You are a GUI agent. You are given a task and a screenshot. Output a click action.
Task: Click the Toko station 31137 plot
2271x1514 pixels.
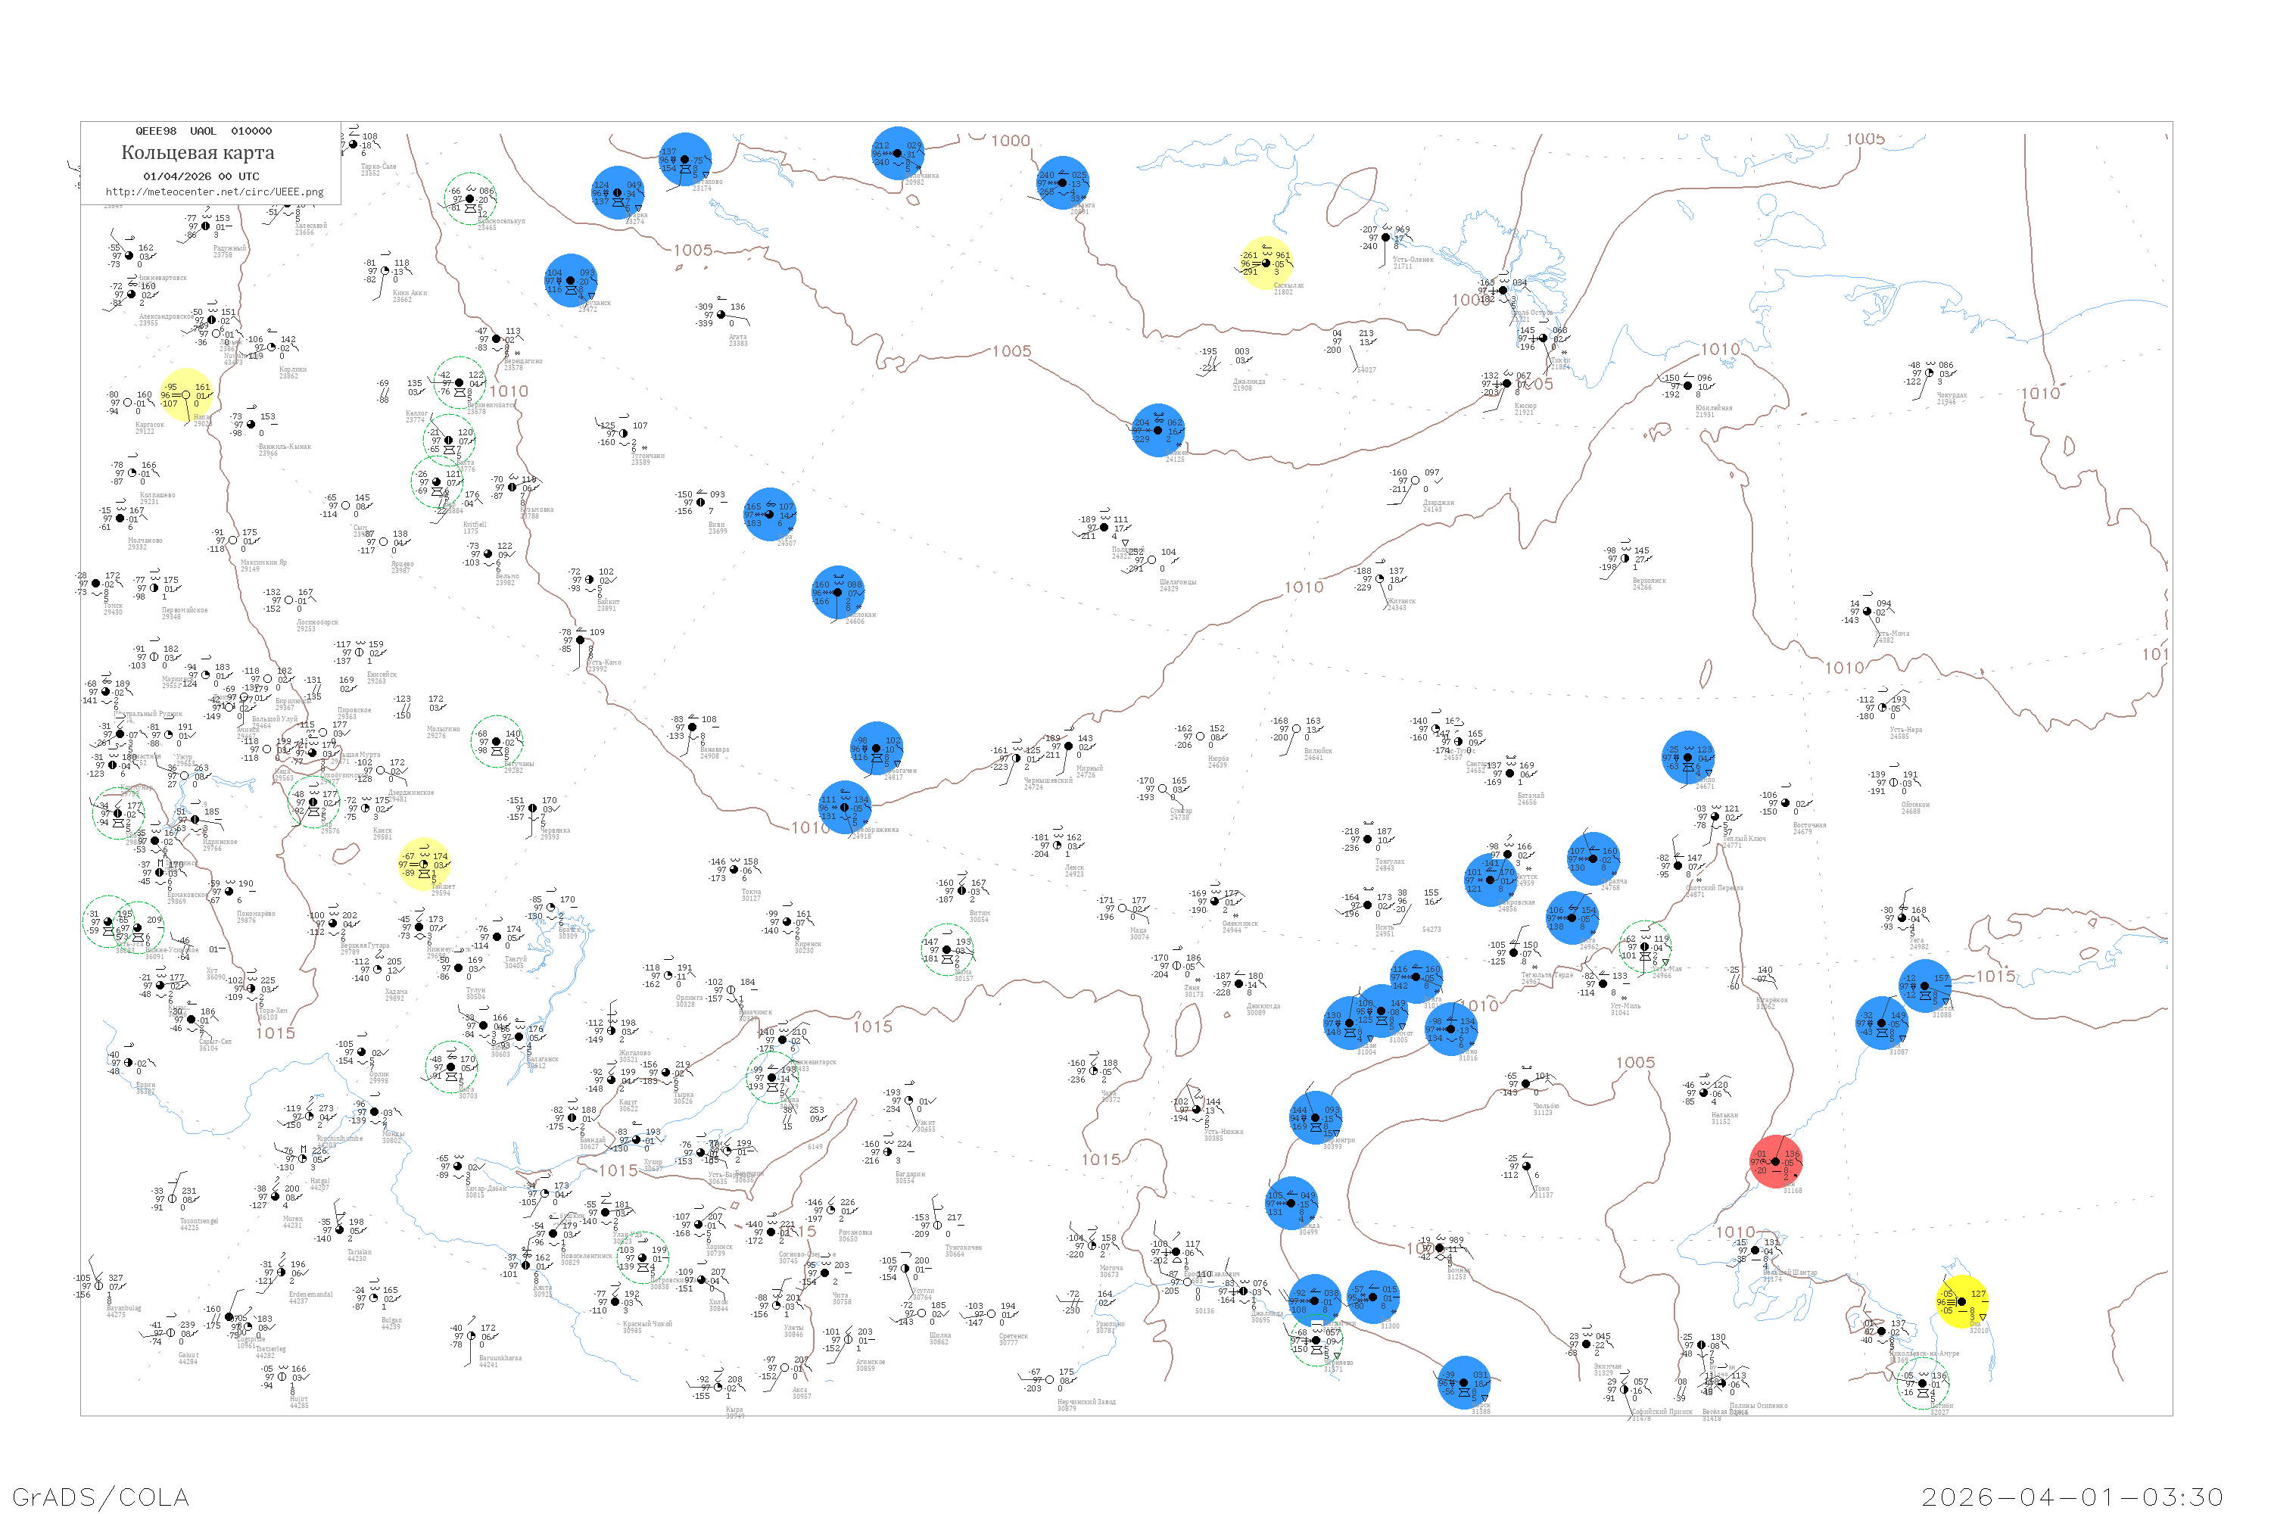1525,1167
